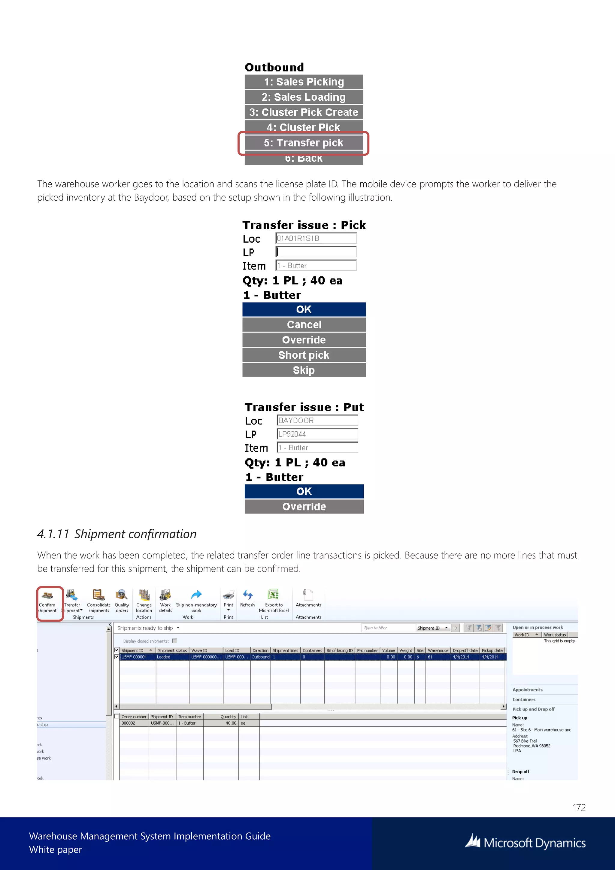Click OK on Transfer issue Pick screen
The height and width of the screenshot is (870, 615).
304,309
